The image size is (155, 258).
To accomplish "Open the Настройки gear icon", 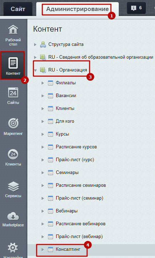I will pyautogui.click(x=13, y=248).
